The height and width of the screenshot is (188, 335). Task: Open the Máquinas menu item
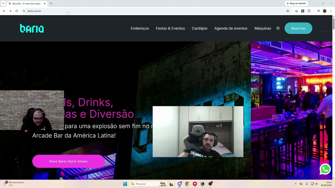coord(263,28)
